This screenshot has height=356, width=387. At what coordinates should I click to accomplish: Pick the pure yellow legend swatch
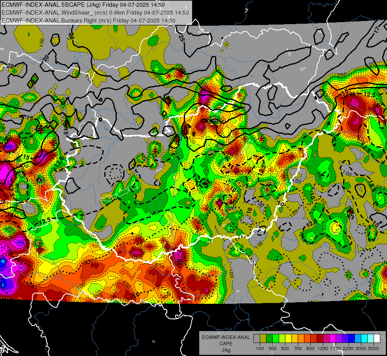point(288,339)
